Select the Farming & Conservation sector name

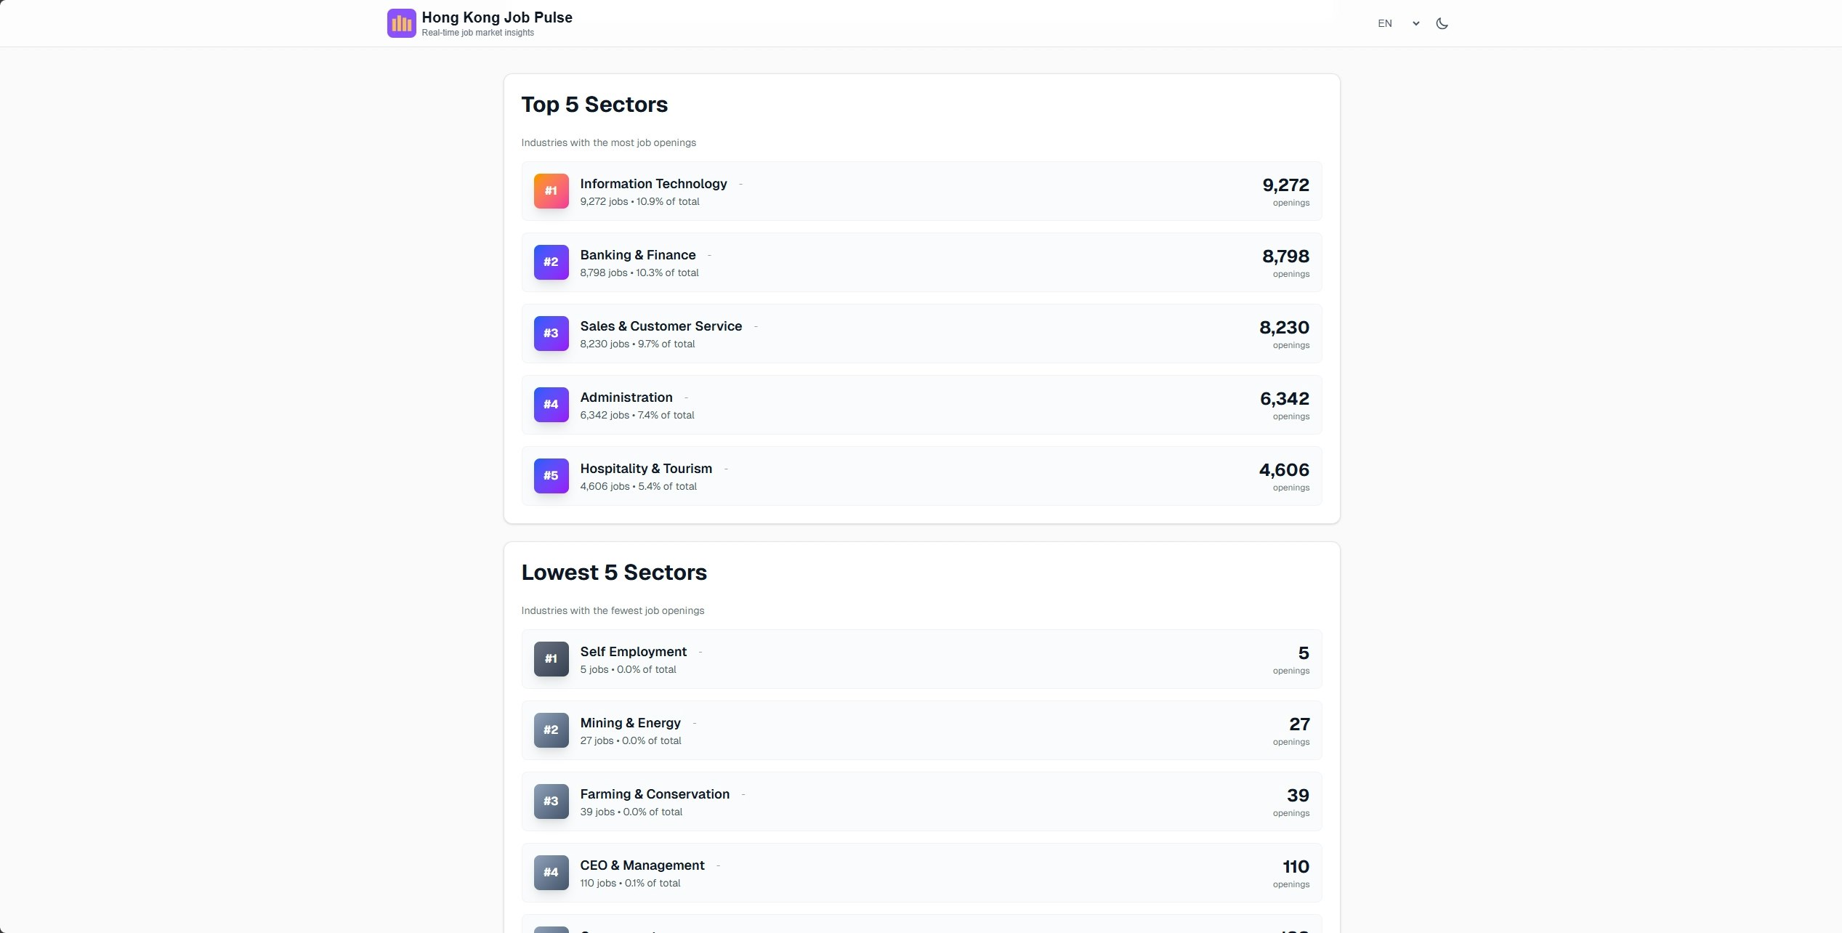[655, 794]
